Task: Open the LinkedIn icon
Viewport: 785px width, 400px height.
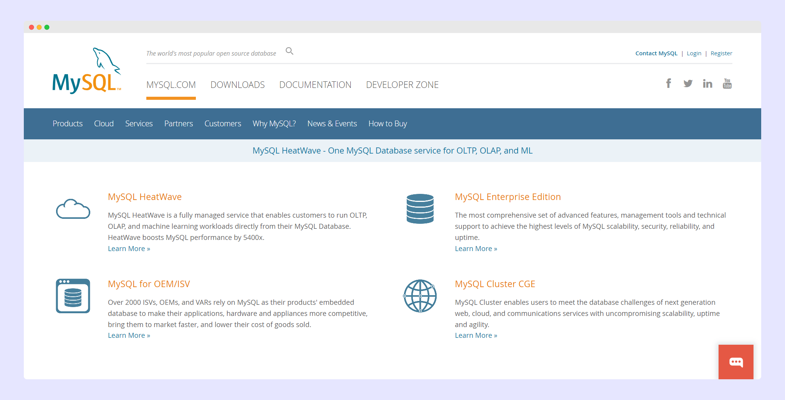Action: [707, 83]
